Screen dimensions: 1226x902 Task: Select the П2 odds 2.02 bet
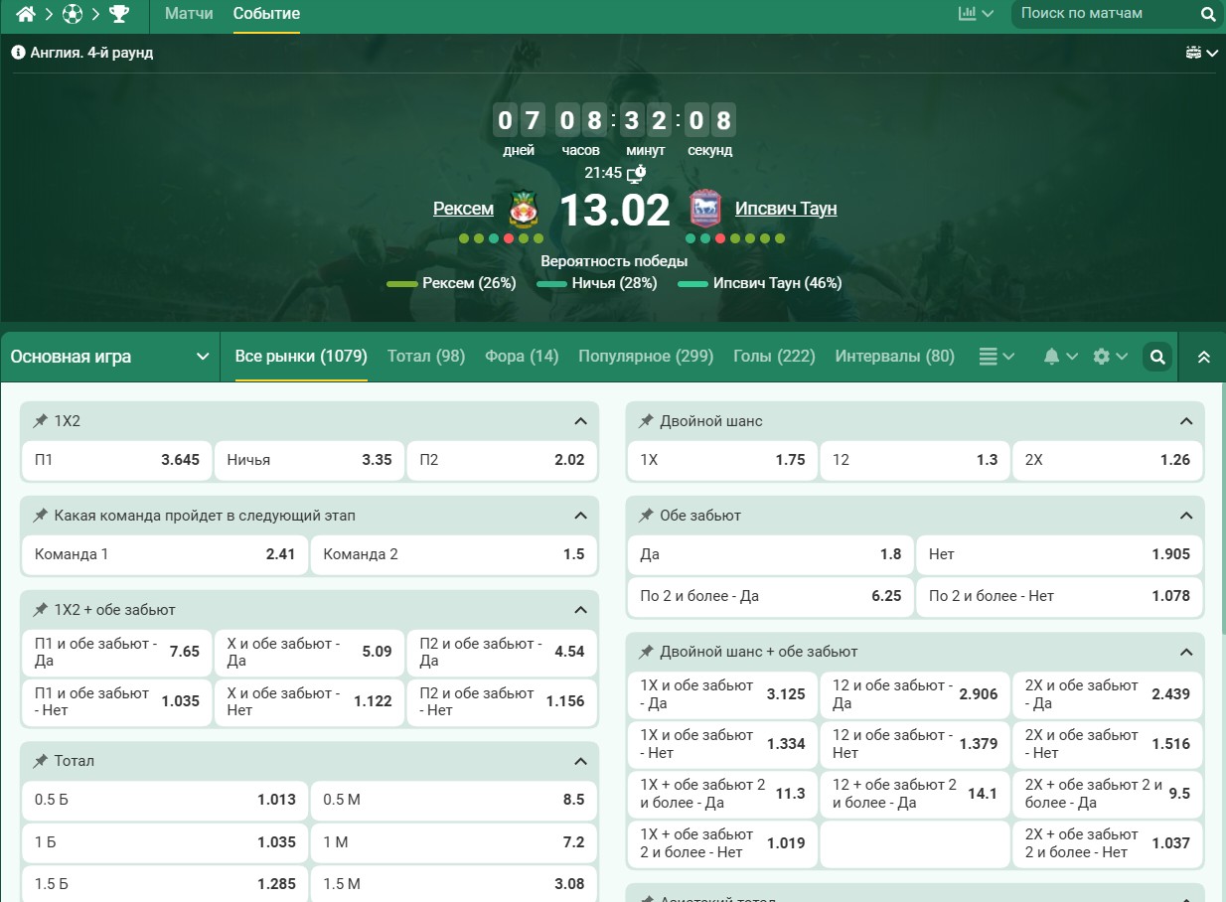(x=502, y=460)
